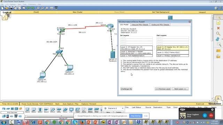Select the Add Simple PDU envelope tool

[x=218, y=51]
